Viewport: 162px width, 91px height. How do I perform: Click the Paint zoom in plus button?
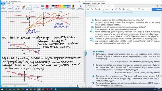(82, 86)
